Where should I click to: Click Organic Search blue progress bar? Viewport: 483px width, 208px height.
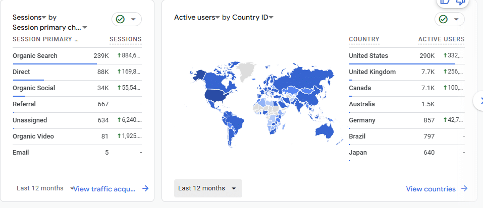click(55, 64)
